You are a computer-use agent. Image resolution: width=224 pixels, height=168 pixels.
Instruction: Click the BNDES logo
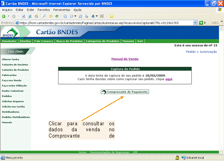(x=10, y=33)
